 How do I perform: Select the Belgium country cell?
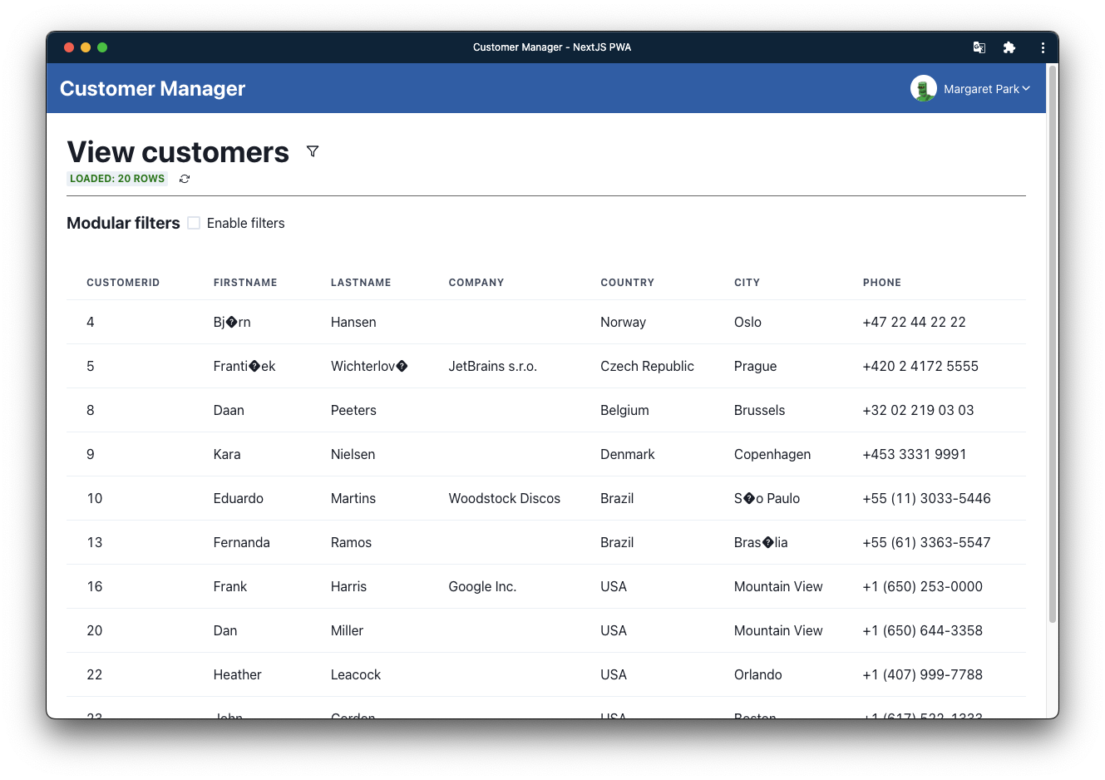coord(624,410)
